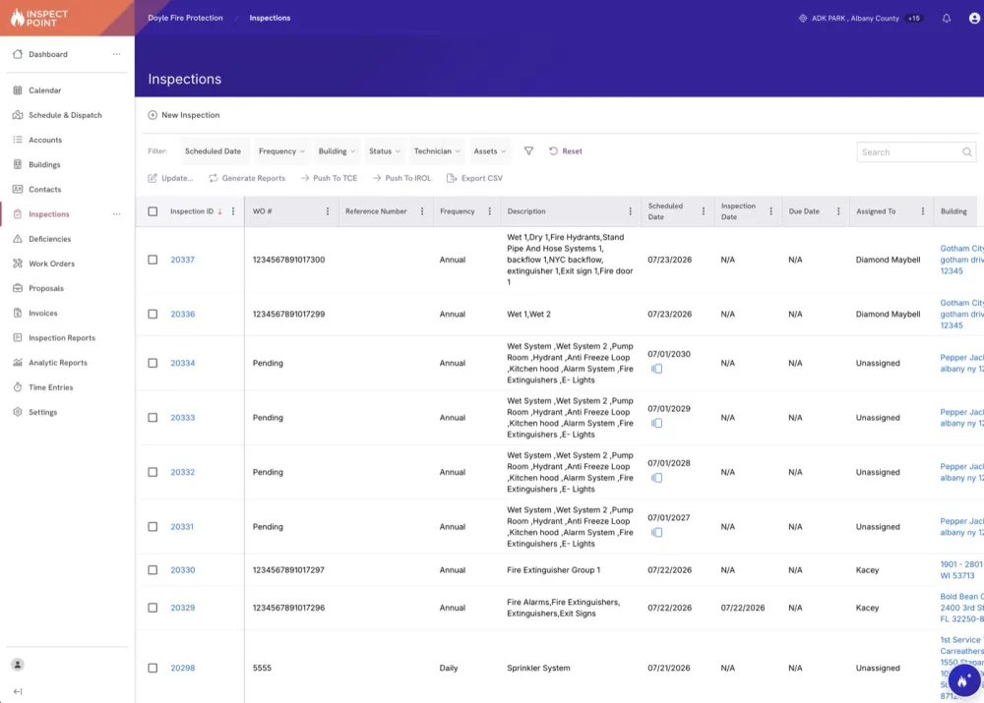Select checkbox for inspection 20334
This screenshot has width=984, height=703.
click(x=153, y=363)
